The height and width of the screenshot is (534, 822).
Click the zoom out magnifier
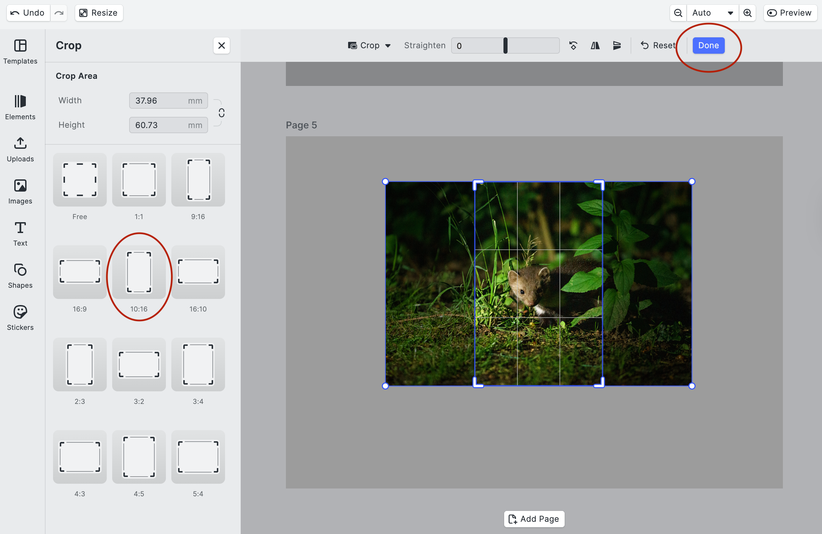(x=678, y=13)
